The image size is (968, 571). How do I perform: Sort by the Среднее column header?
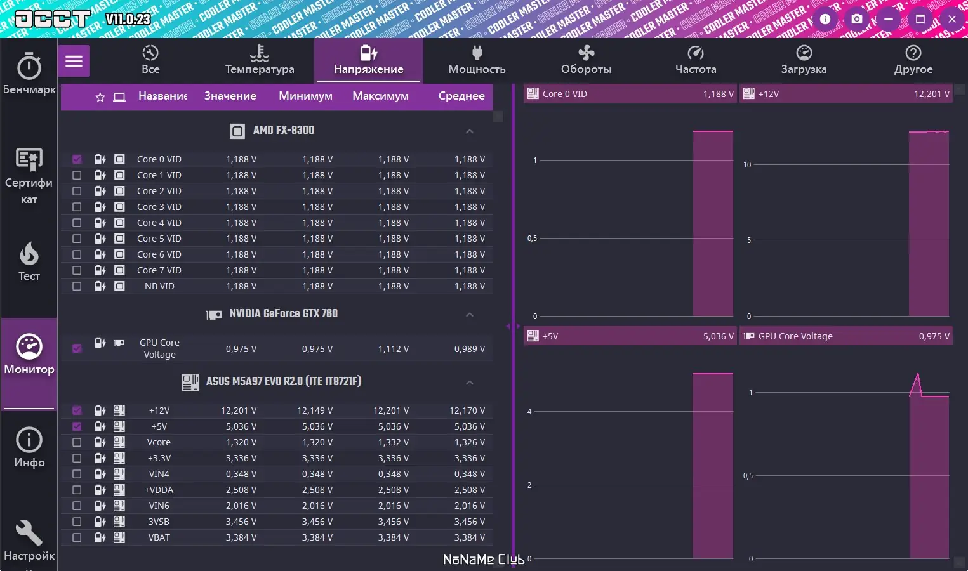coord(461,96)
